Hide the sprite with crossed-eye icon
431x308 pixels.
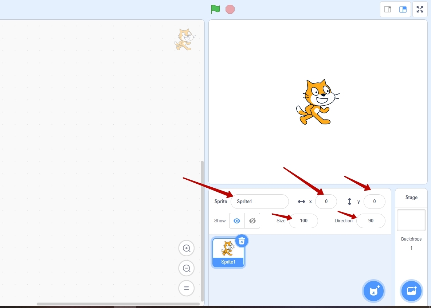252,221
